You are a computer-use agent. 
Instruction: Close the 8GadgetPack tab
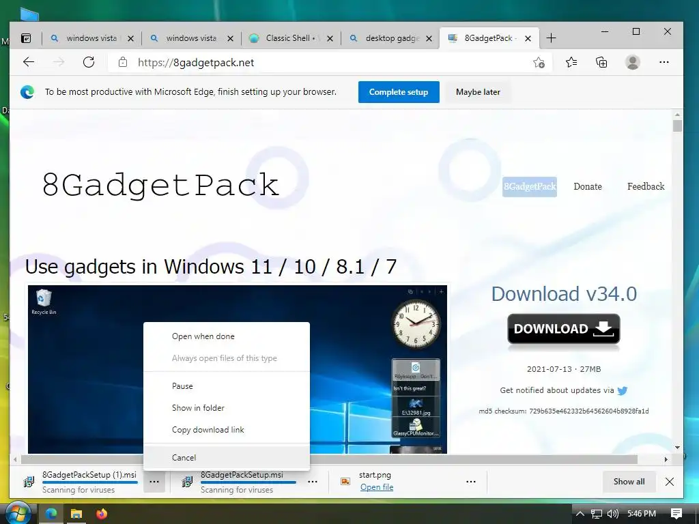pos(528,38)
